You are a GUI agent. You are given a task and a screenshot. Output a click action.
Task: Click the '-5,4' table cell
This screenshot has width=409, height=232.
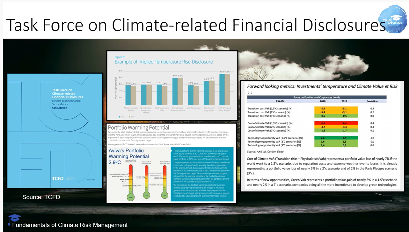click(323, 109)
